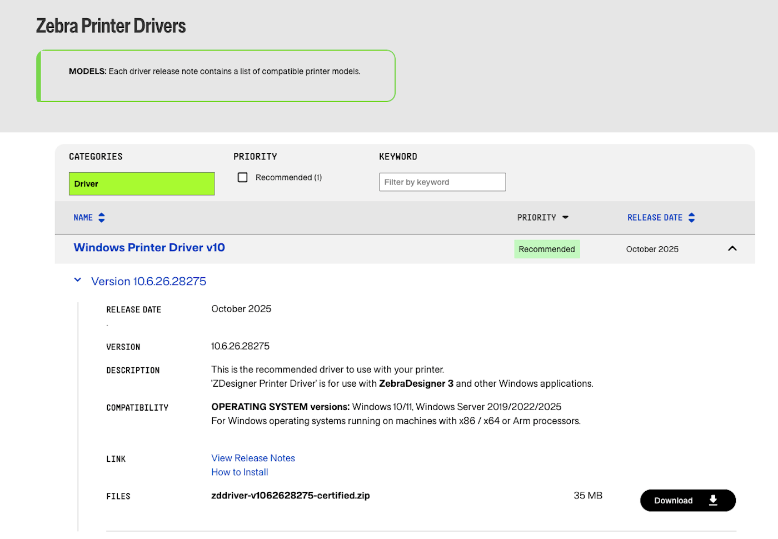Viewport: 778px width, 539px height.
Task: Click the download arrow icon
Action: coord(713,501)
